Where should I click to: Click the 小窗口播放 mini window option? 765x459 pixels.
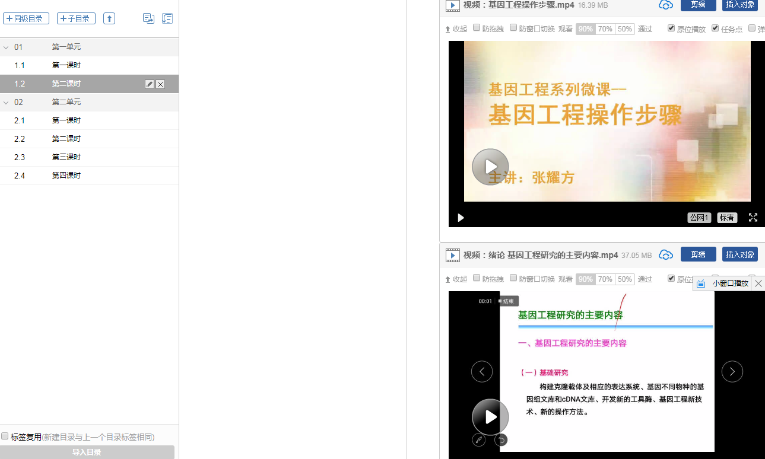(x=731, y=283)
